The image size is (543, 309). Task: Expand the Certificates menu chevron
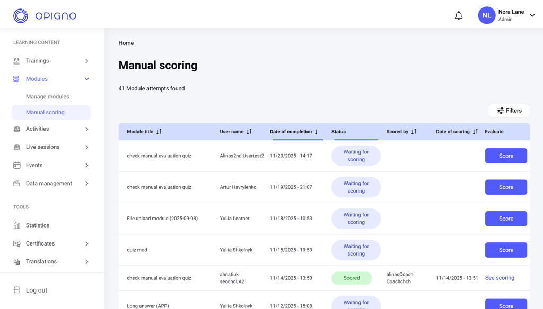click(x=87, y=244)
